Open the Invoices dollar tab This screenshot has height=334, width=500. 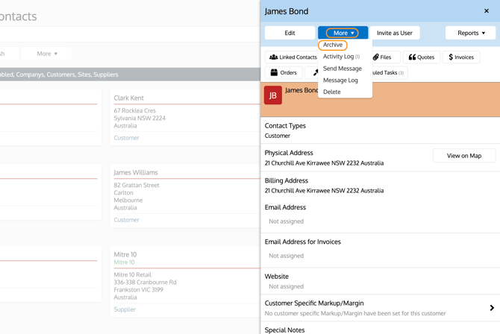click(x=461, y=57)
